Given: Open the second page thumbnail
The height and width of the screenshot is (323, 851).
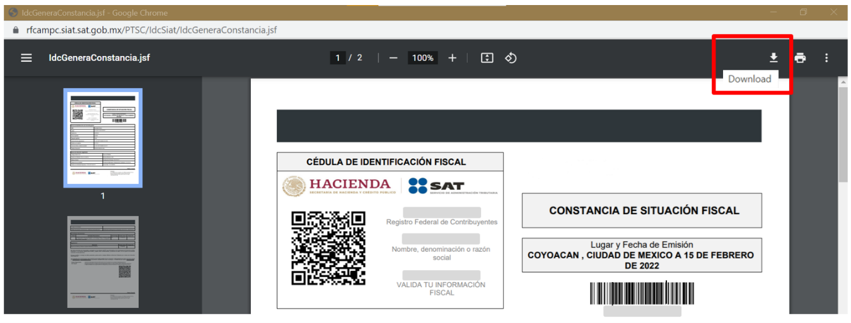Looking at the screenshot, I should 103,262.
